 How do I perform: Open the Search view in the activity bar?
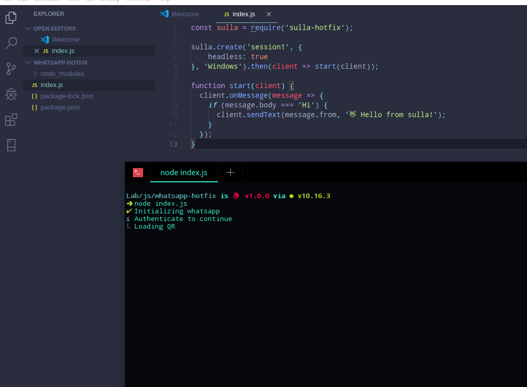coord(11,43)
